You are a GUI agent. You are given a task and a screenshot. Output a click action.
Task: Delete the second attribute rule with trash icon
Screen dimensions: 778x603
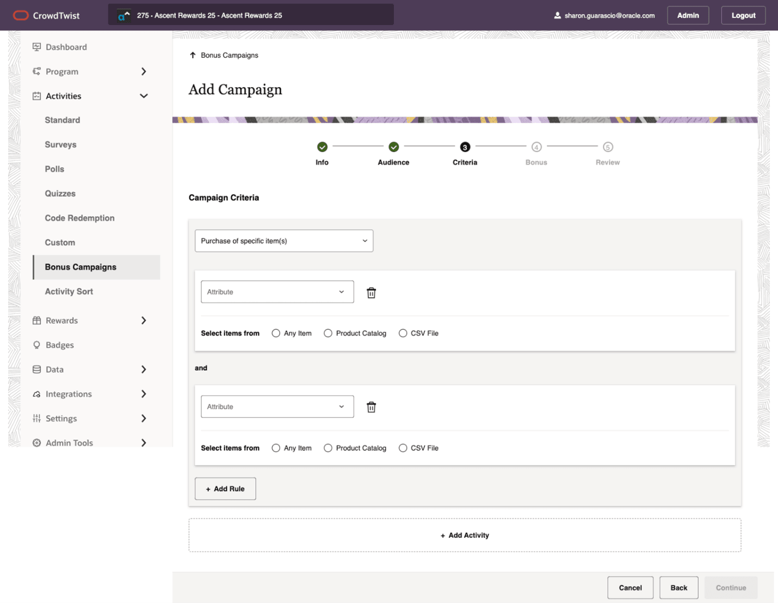371,407
